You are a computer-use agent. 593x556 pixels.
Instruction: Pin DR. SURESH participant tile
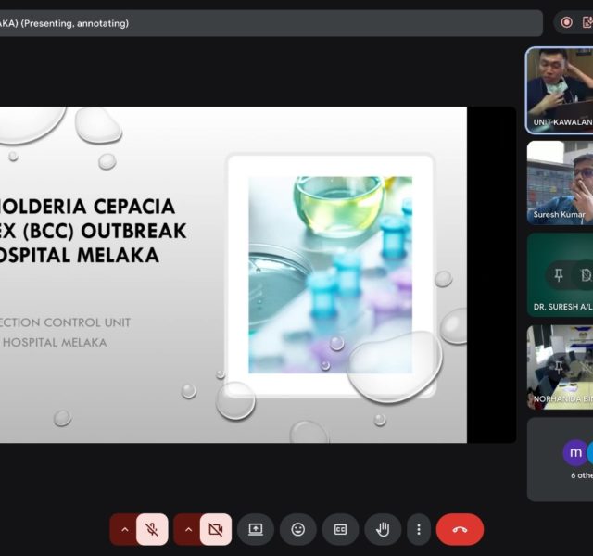pyautogui.click(x=559, y=274)
